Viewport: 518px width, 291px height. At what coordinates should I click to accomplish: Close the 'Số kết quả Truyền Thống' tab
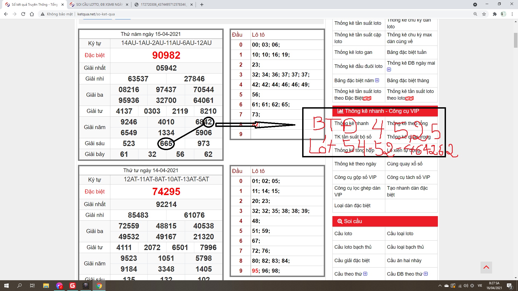(63, 5)
